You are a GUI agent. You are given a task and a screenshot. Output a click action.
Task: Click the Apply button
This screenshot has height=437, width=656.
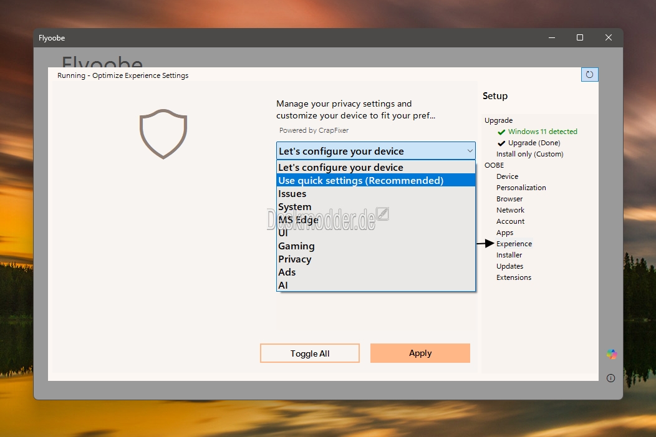420,353
